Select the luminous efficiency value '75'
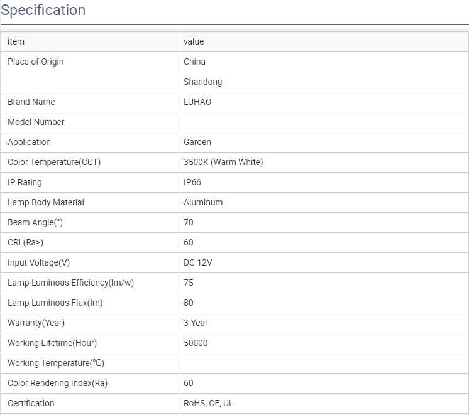Image resolution: width=469 pixels, height=415 pixels. pyautogui.click(x=189, y=283)
